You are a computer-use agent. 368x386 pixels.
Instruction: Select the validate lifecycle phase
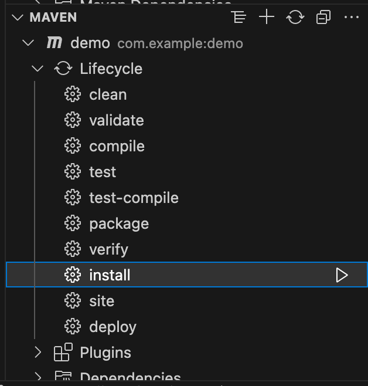116,120
